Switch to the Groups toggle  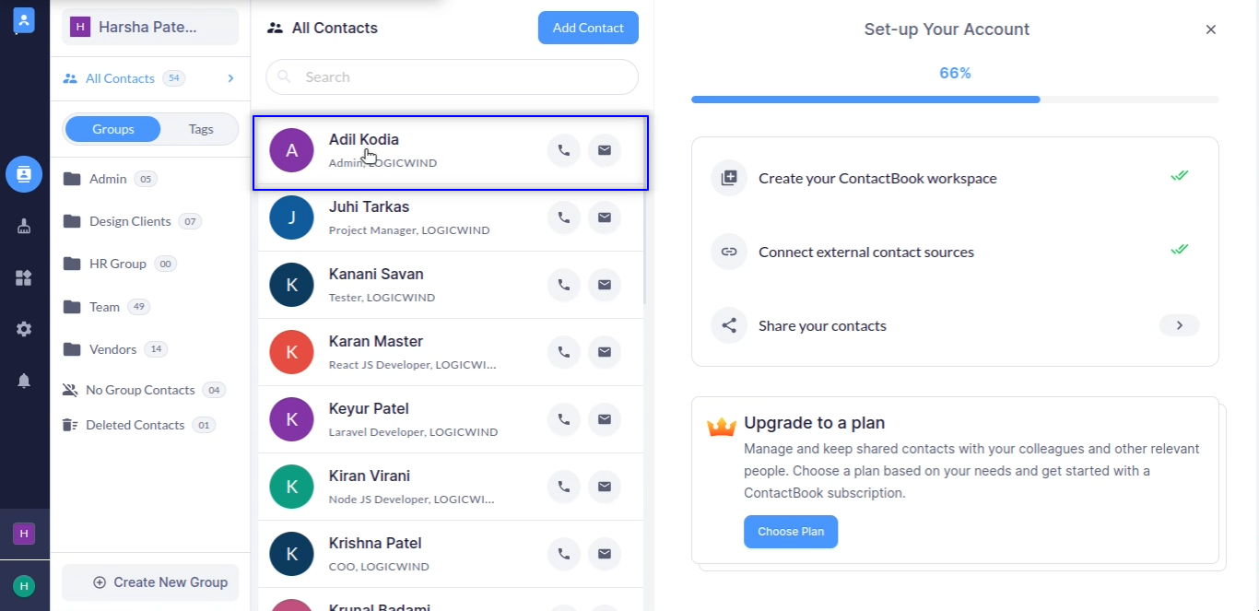113,129
